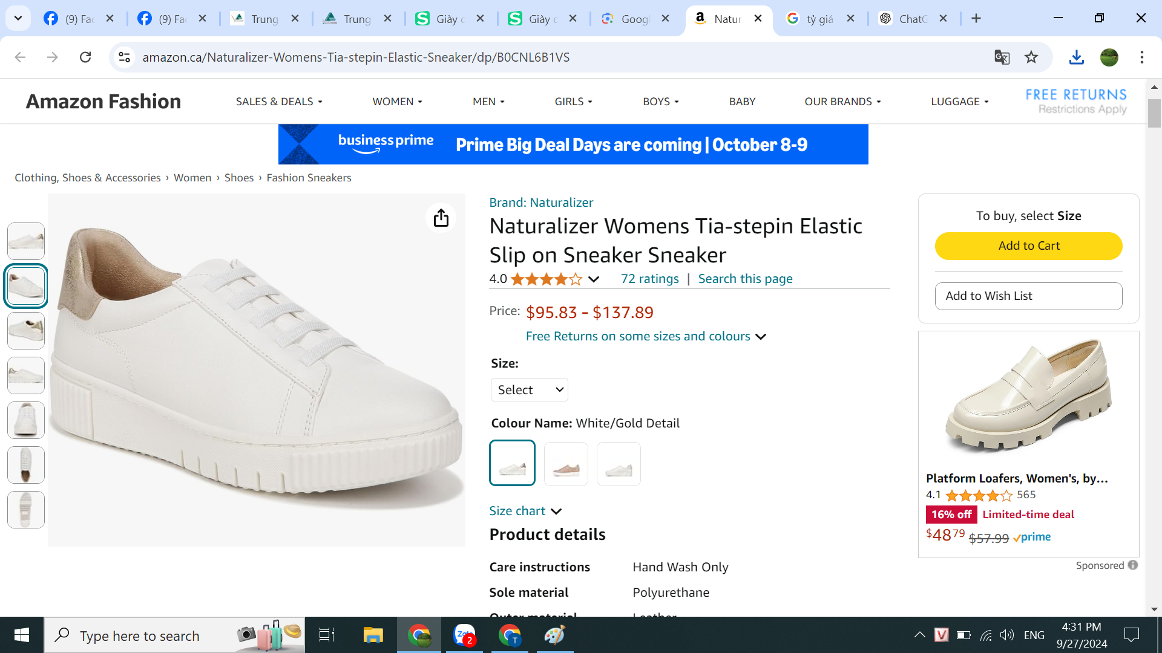Select the first product thumbnail image

26,241
